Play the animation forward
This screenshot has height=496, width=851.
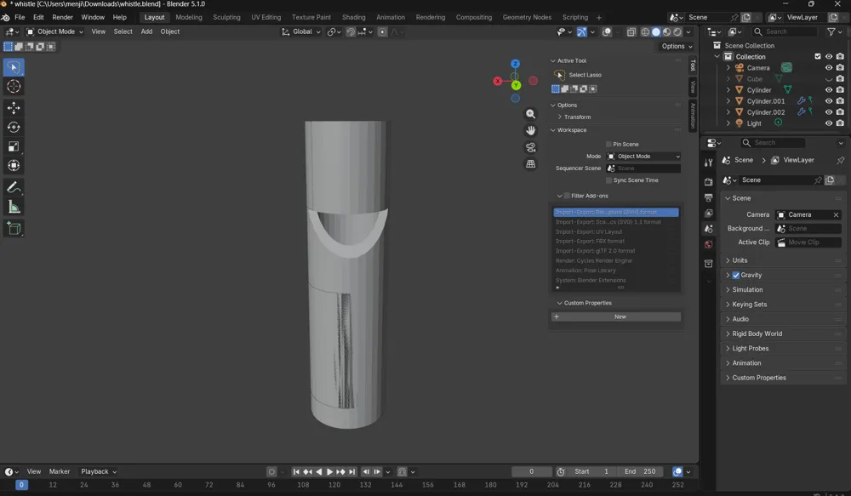(329, 471)
